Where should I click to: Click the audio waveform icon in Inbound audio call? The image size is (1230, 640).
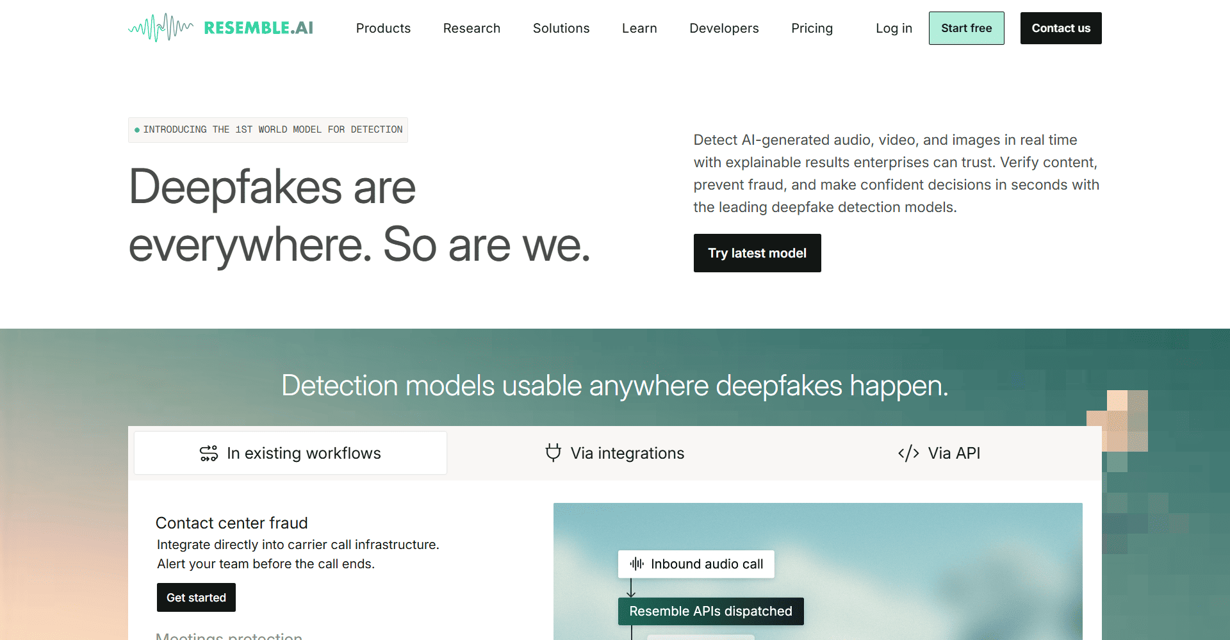[637, 564]
